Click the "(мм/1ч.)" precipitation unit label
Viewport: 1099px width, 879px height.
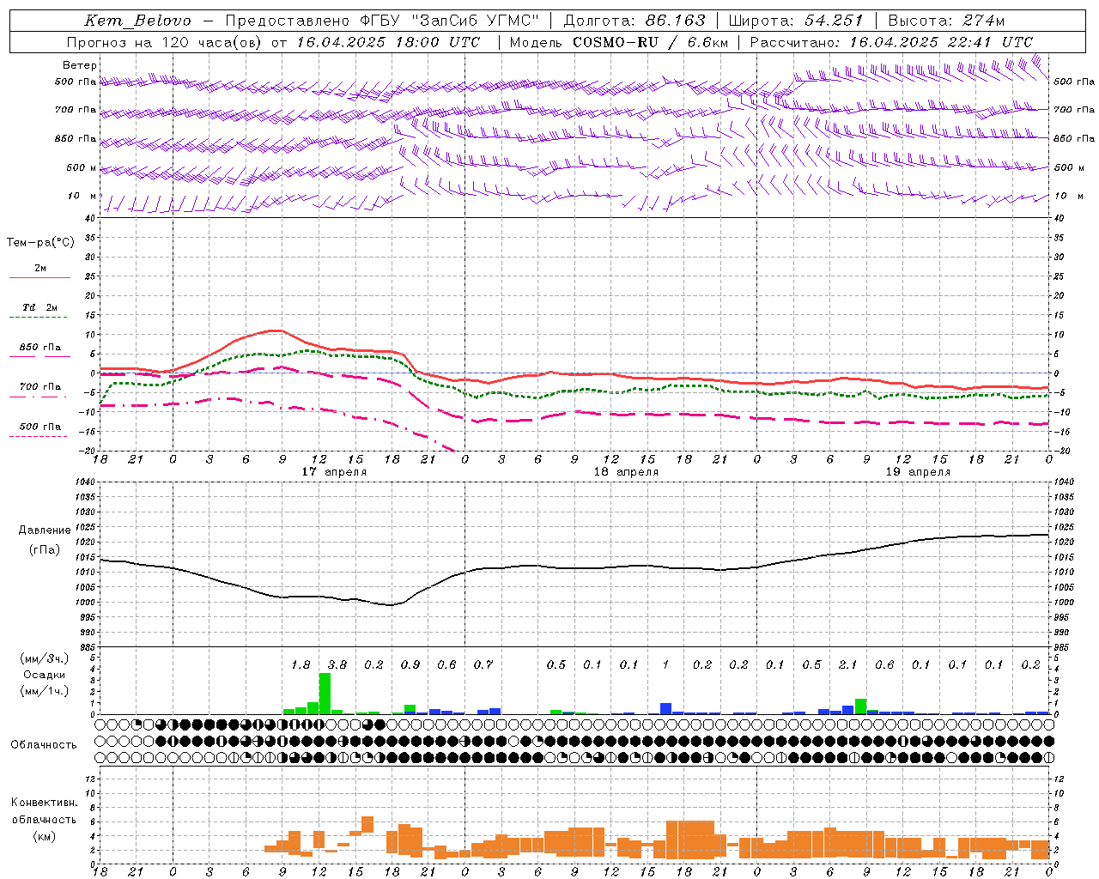pyautogui.click(x=46, y=691)
